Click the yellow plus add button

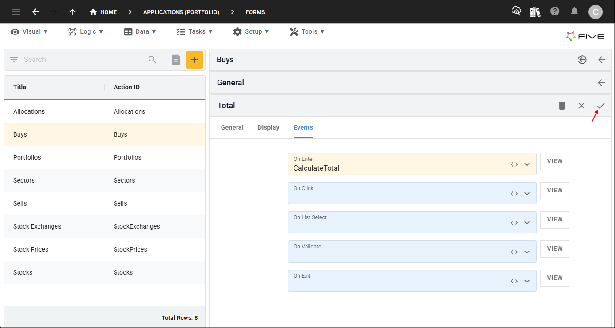tap(195, 60)
